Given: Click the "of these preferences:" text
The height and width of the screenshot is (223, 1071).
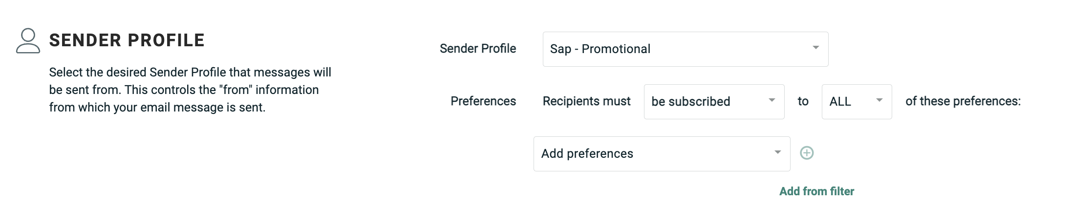Looking at the screenshot, I should pyautogui.click(x=963, y=101).
